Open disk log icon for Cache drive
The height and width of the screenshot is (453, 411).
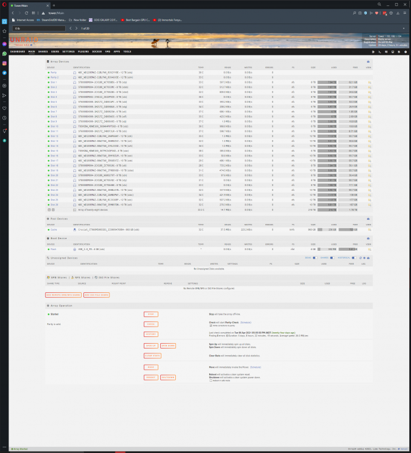(x=74, y=230)
